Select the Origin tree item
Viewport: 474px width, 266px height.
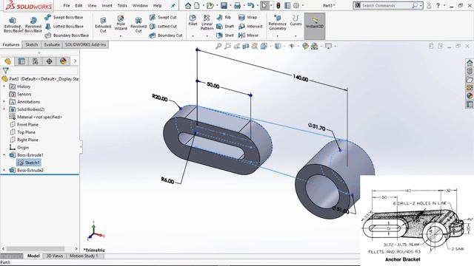coord(19,148)
